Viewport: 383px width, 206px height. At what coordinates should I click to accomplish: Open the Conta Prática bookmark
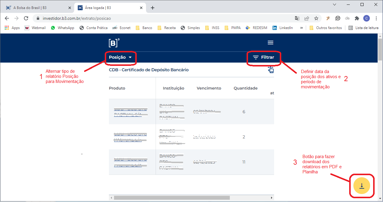pos(93,28)
